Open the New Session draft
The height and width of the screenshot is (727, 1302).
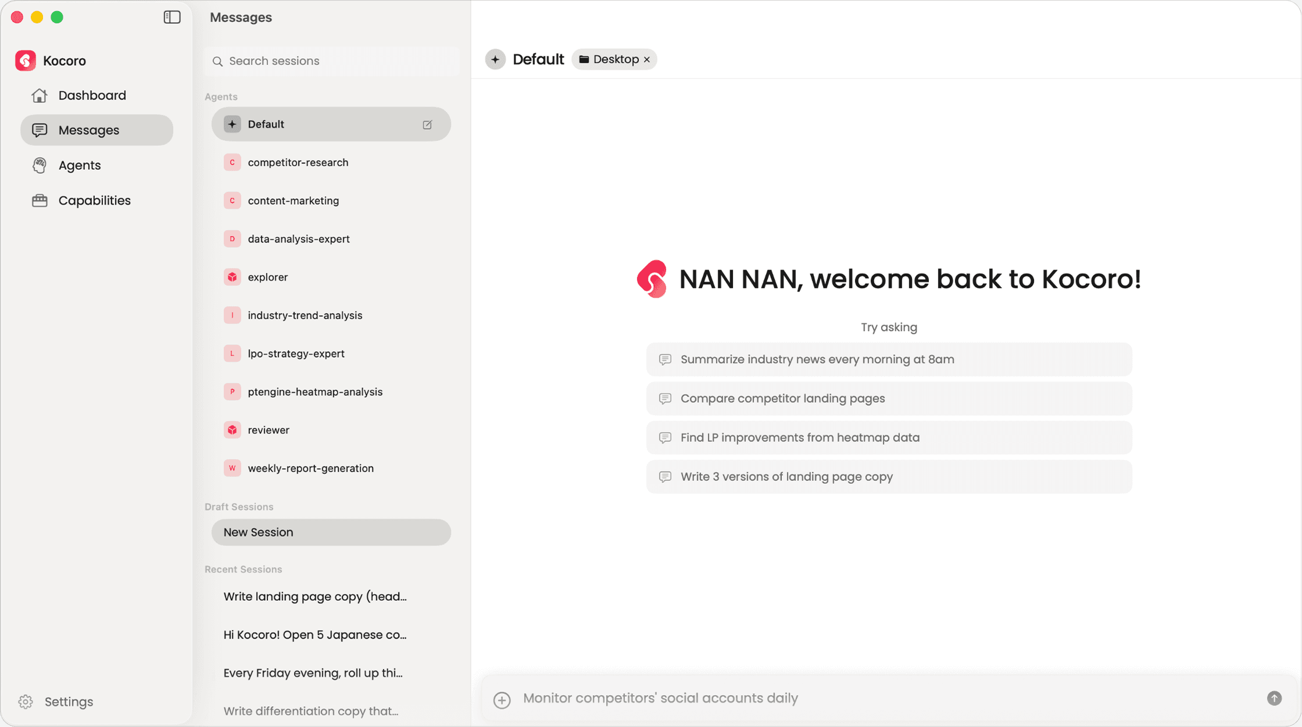[x=331, y=532]
